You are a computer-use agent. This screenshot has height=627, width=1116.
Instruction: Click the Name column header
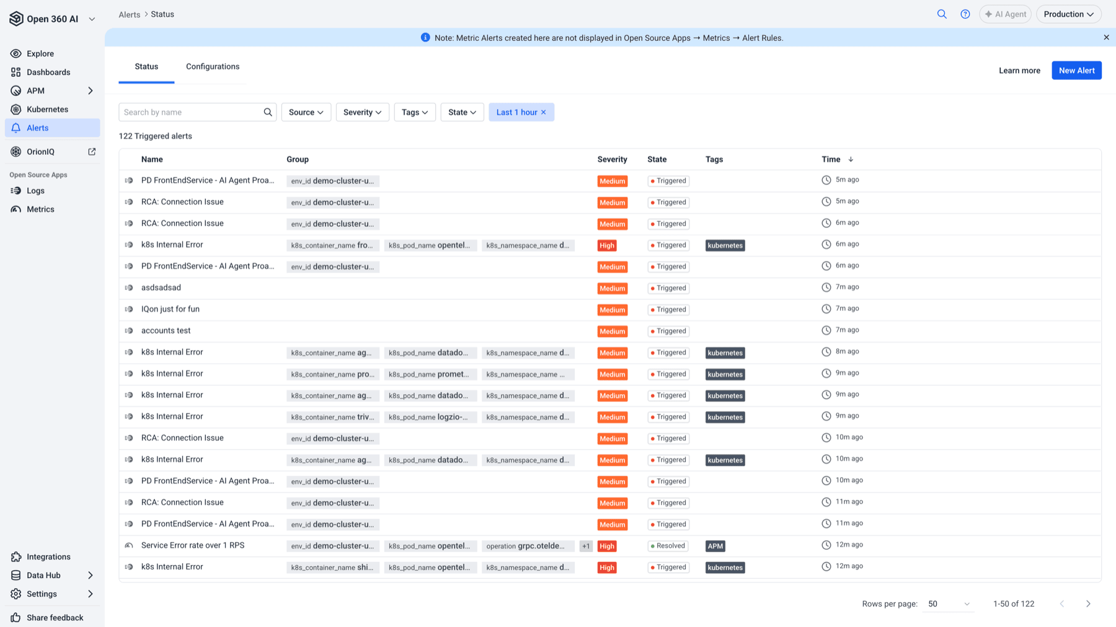coord(152,159)
